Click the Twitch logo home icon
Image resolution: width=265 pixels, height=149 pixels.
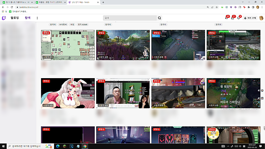click(x=4, y=18)
